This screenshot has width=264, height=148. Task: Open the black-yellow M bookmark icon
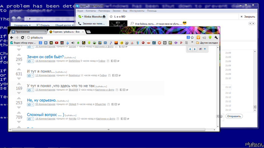pyautogui.click(x=51, y=43)
